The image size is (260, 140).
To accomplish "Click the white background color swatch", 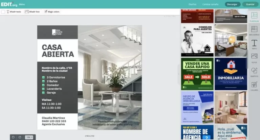I will coord(3,11).
